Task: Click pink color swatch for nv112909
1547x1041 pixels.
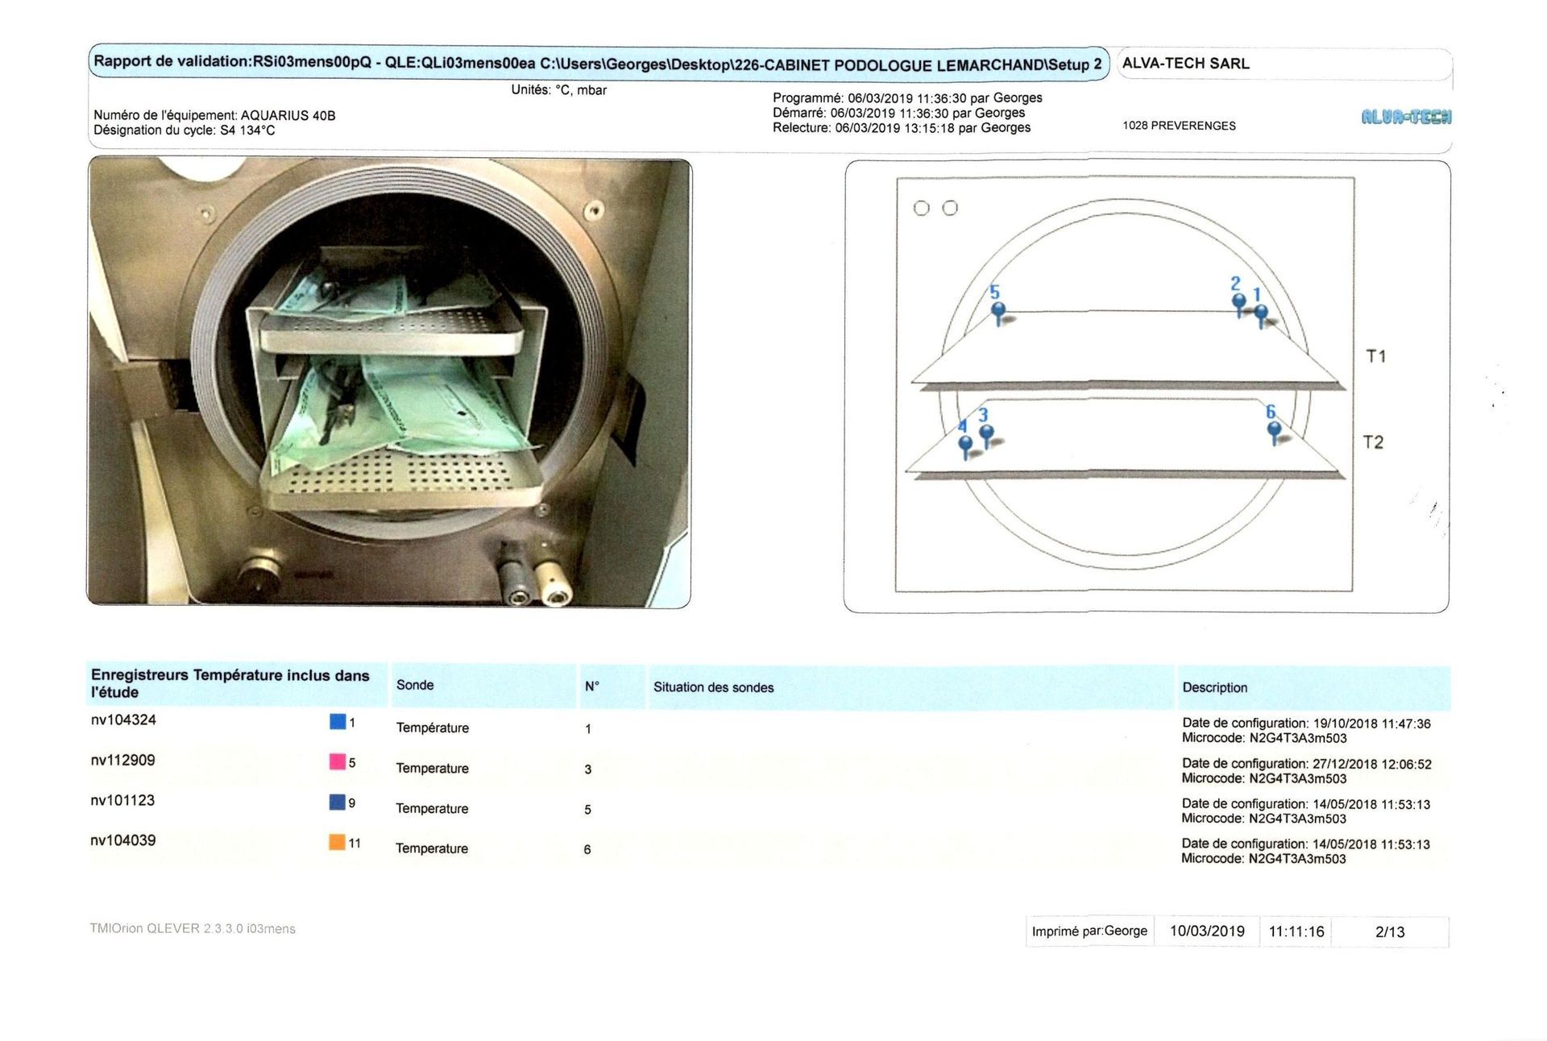Action: 338,761
